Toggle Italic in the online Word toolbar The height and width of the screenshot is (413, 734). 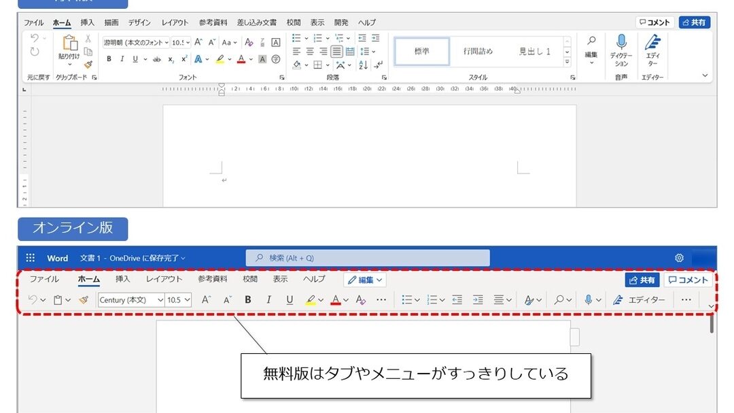pyautogui.click(x=268, y=299)
